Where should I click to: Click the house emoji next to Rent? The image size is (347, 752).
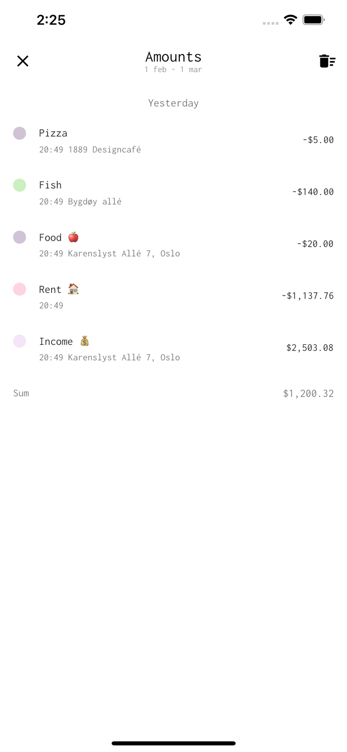point(73,289)
